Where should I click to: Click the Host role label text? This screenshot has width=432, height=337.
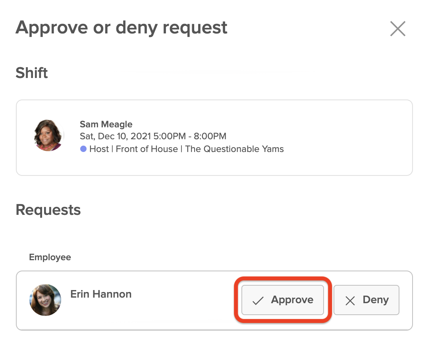coord(99,149)
